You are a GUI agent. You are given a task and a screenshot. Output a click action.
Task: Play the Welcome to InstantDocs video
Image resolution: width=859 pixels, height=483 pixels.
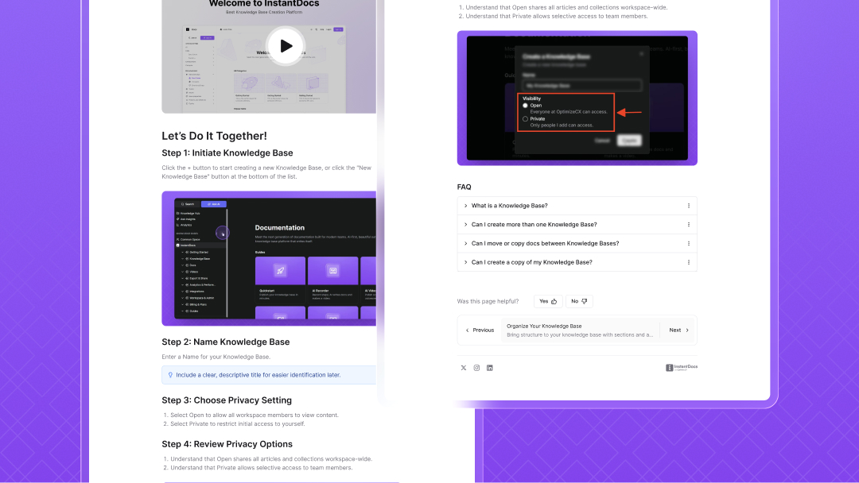pos(286,46)
